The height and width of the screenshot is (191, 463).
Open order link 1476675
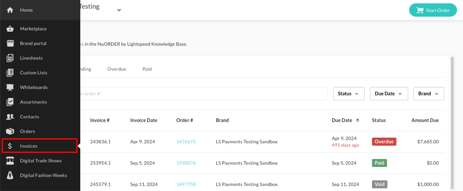(186, 142)
